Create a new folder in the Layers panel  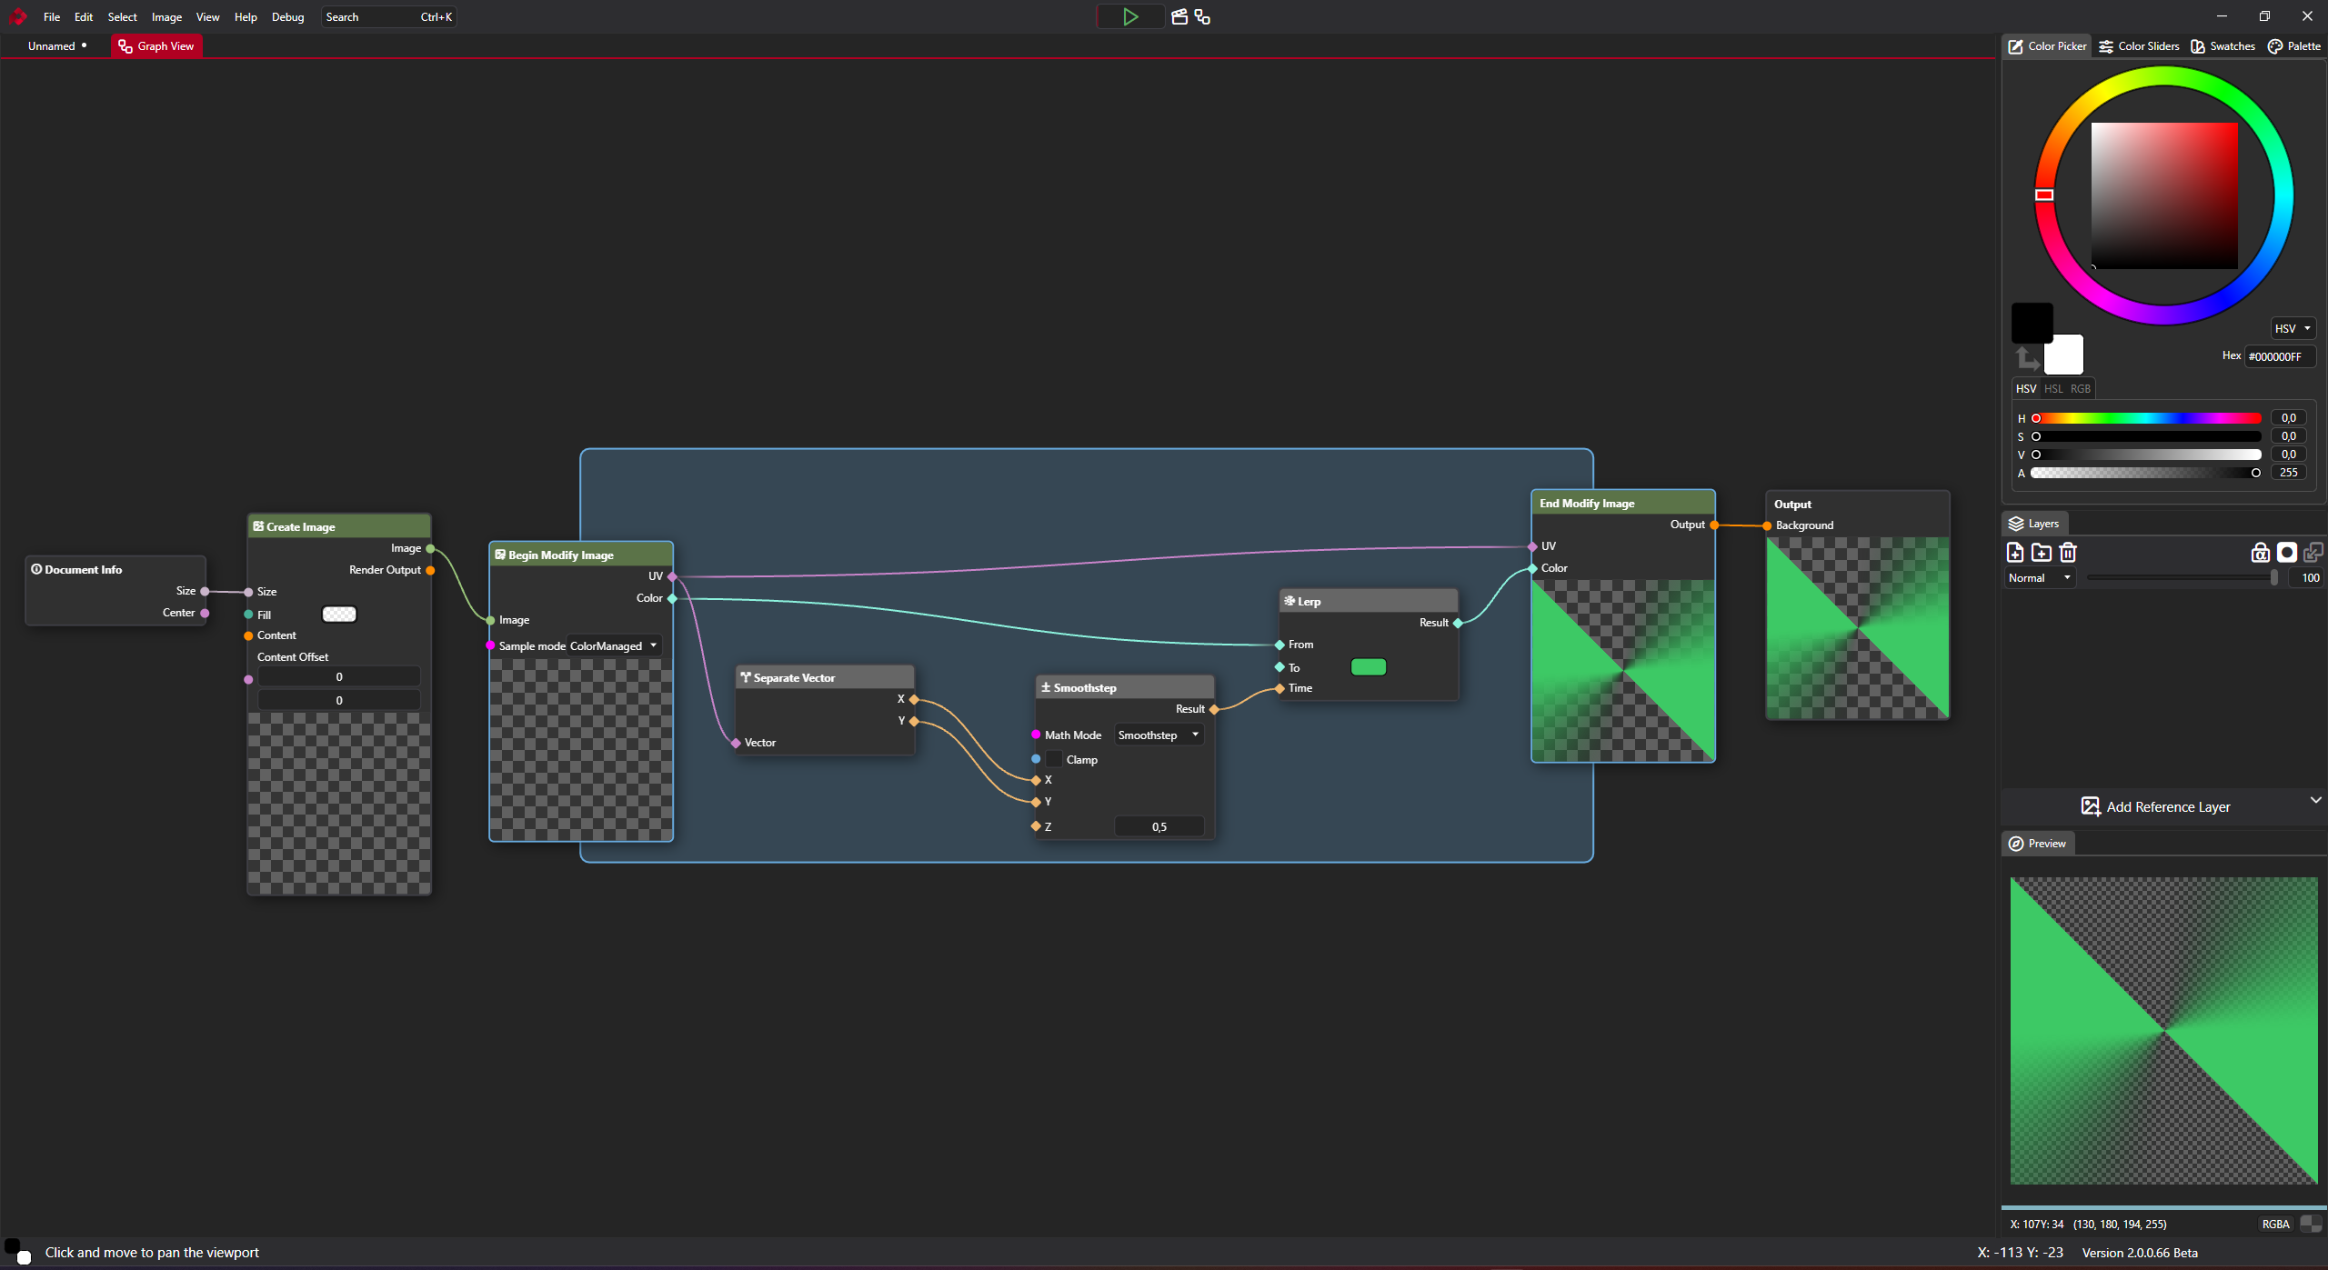point(2042,552)
